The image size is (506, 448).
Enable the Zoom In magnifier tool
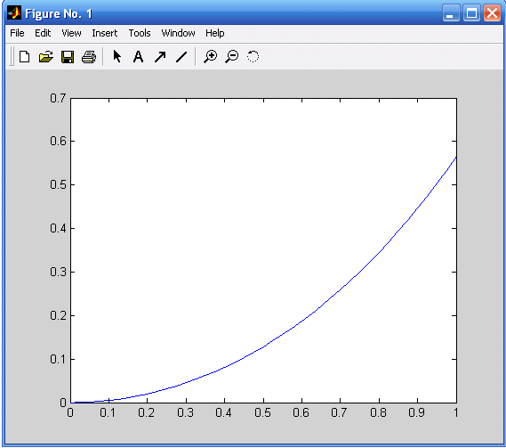point(211,57)
